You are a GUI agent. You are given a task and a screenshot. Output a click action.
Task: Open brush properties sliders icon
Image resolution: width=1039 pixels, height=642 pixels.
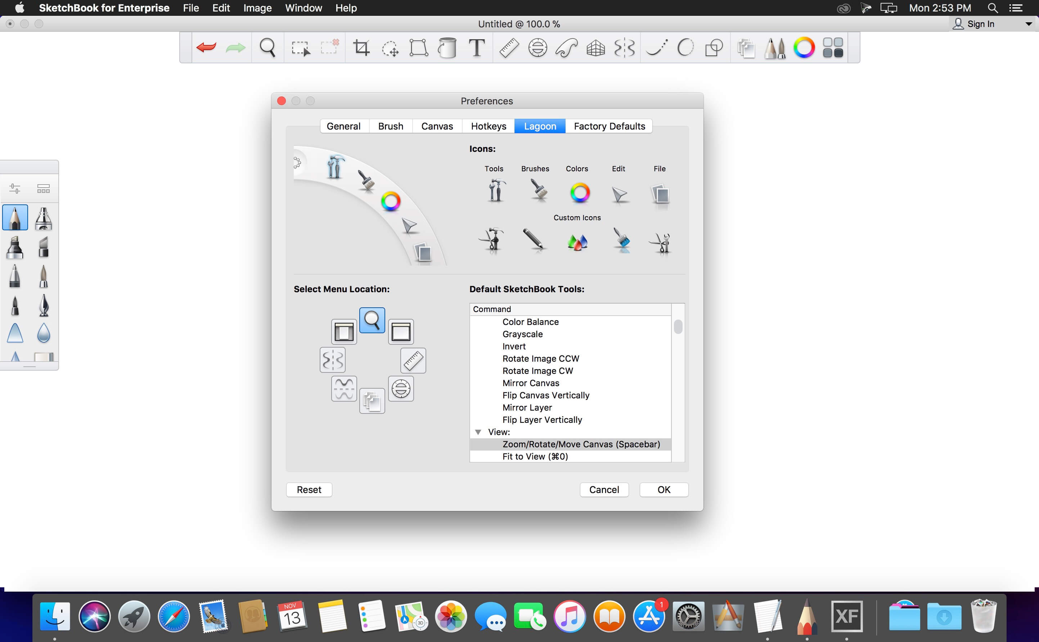coord(15,188)
